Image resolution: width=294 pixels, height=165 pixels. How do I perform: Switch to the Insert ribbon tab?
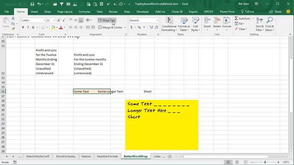[x=34, y=11]
